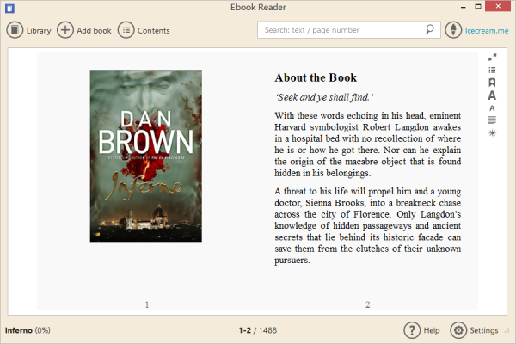Click the 'About the Book' heading

tap(316, 77)
